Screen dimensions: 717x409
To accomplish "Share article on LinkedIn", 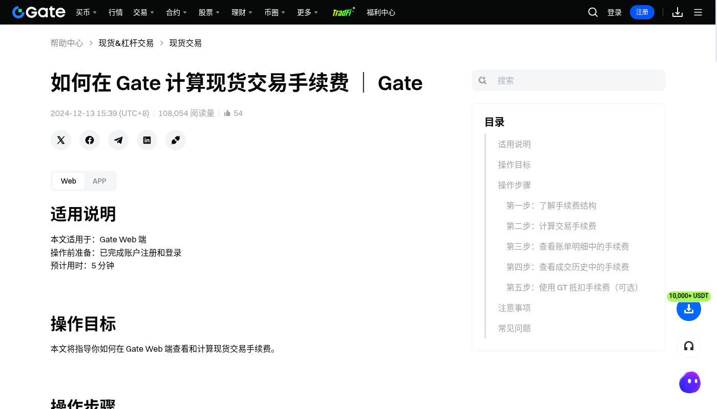I will (x=147, y=140).
